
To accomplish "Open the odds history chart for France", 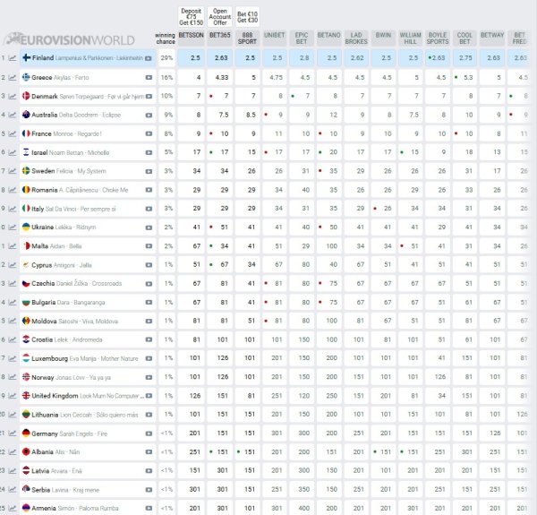I will [x=13, y=133].
